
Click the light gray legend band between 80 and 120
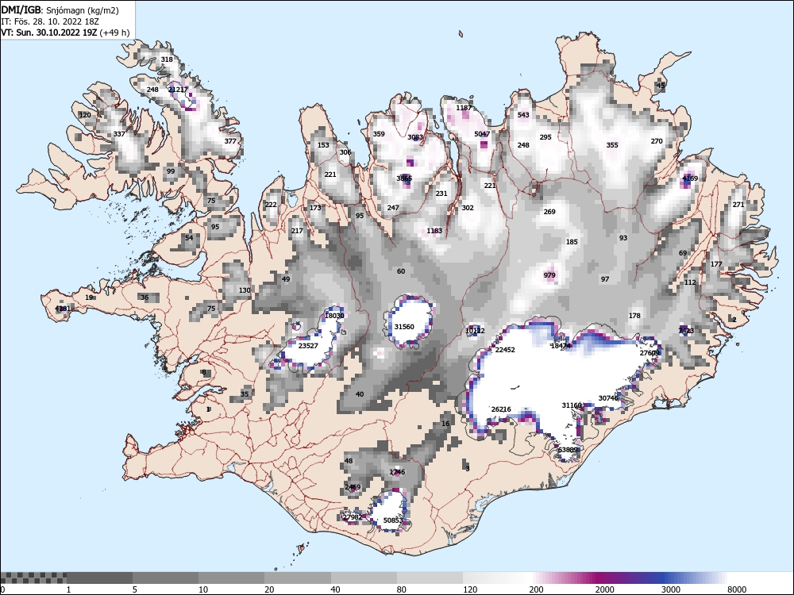pyautogui.click(x=430, y=578)
